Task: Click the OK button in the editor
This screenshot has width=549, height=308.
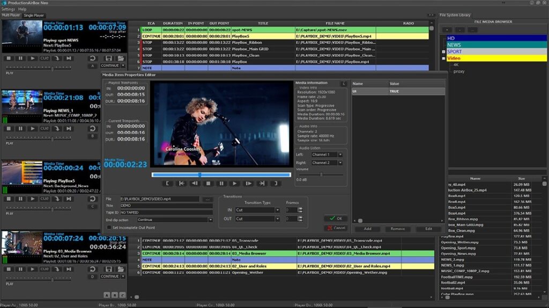Action: tap(336, 218)
